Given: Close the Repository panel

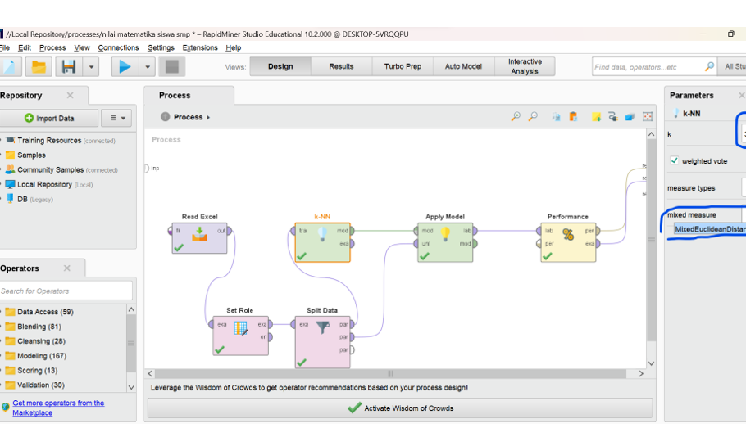Looking at the screenshot, I should tap(70, 95).
